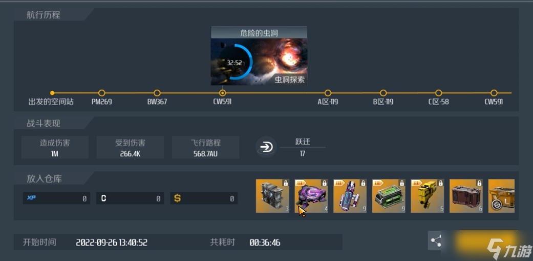Select the PM269 route node
Viewport: 533px width, 261px height.
(x=101, y=93)
